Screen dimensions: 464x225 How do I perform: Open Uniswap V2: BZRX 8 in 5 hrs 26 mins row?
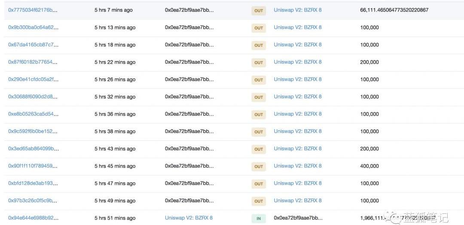[x=298, y=79]
